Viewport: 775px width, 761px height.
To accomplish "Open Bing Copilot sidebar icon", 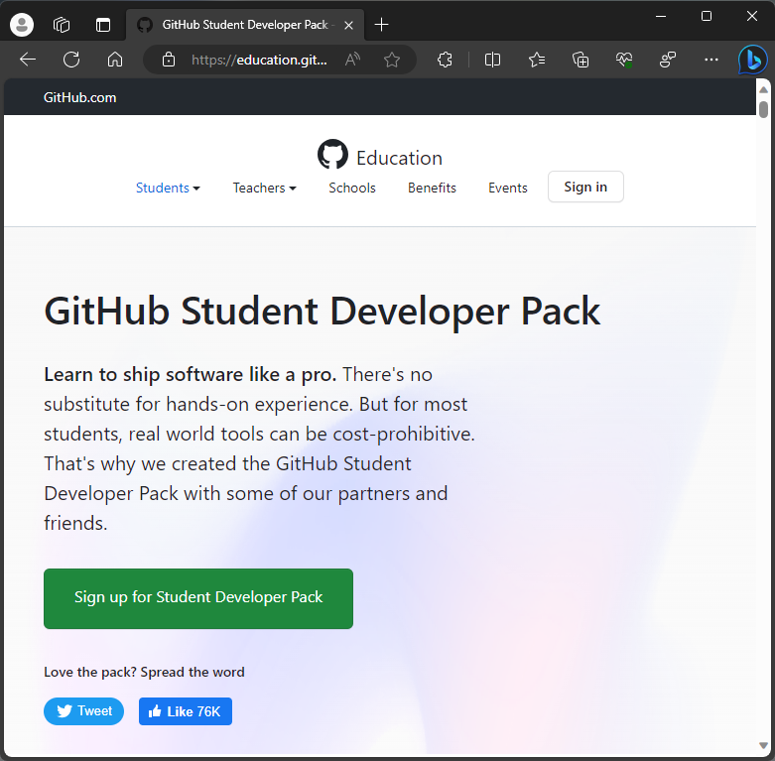I will (x=752, y=60).
